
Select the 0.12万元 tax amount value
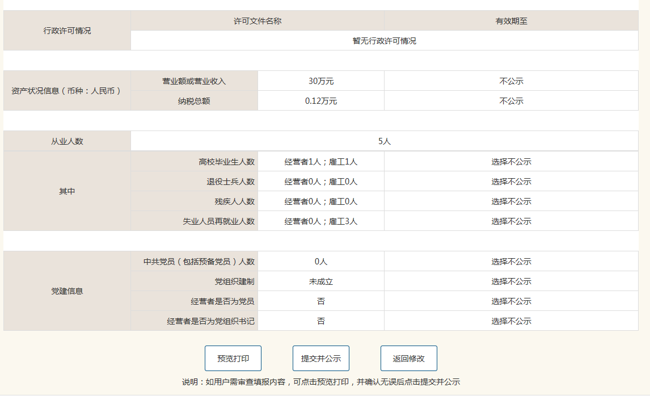coord(321,101)
